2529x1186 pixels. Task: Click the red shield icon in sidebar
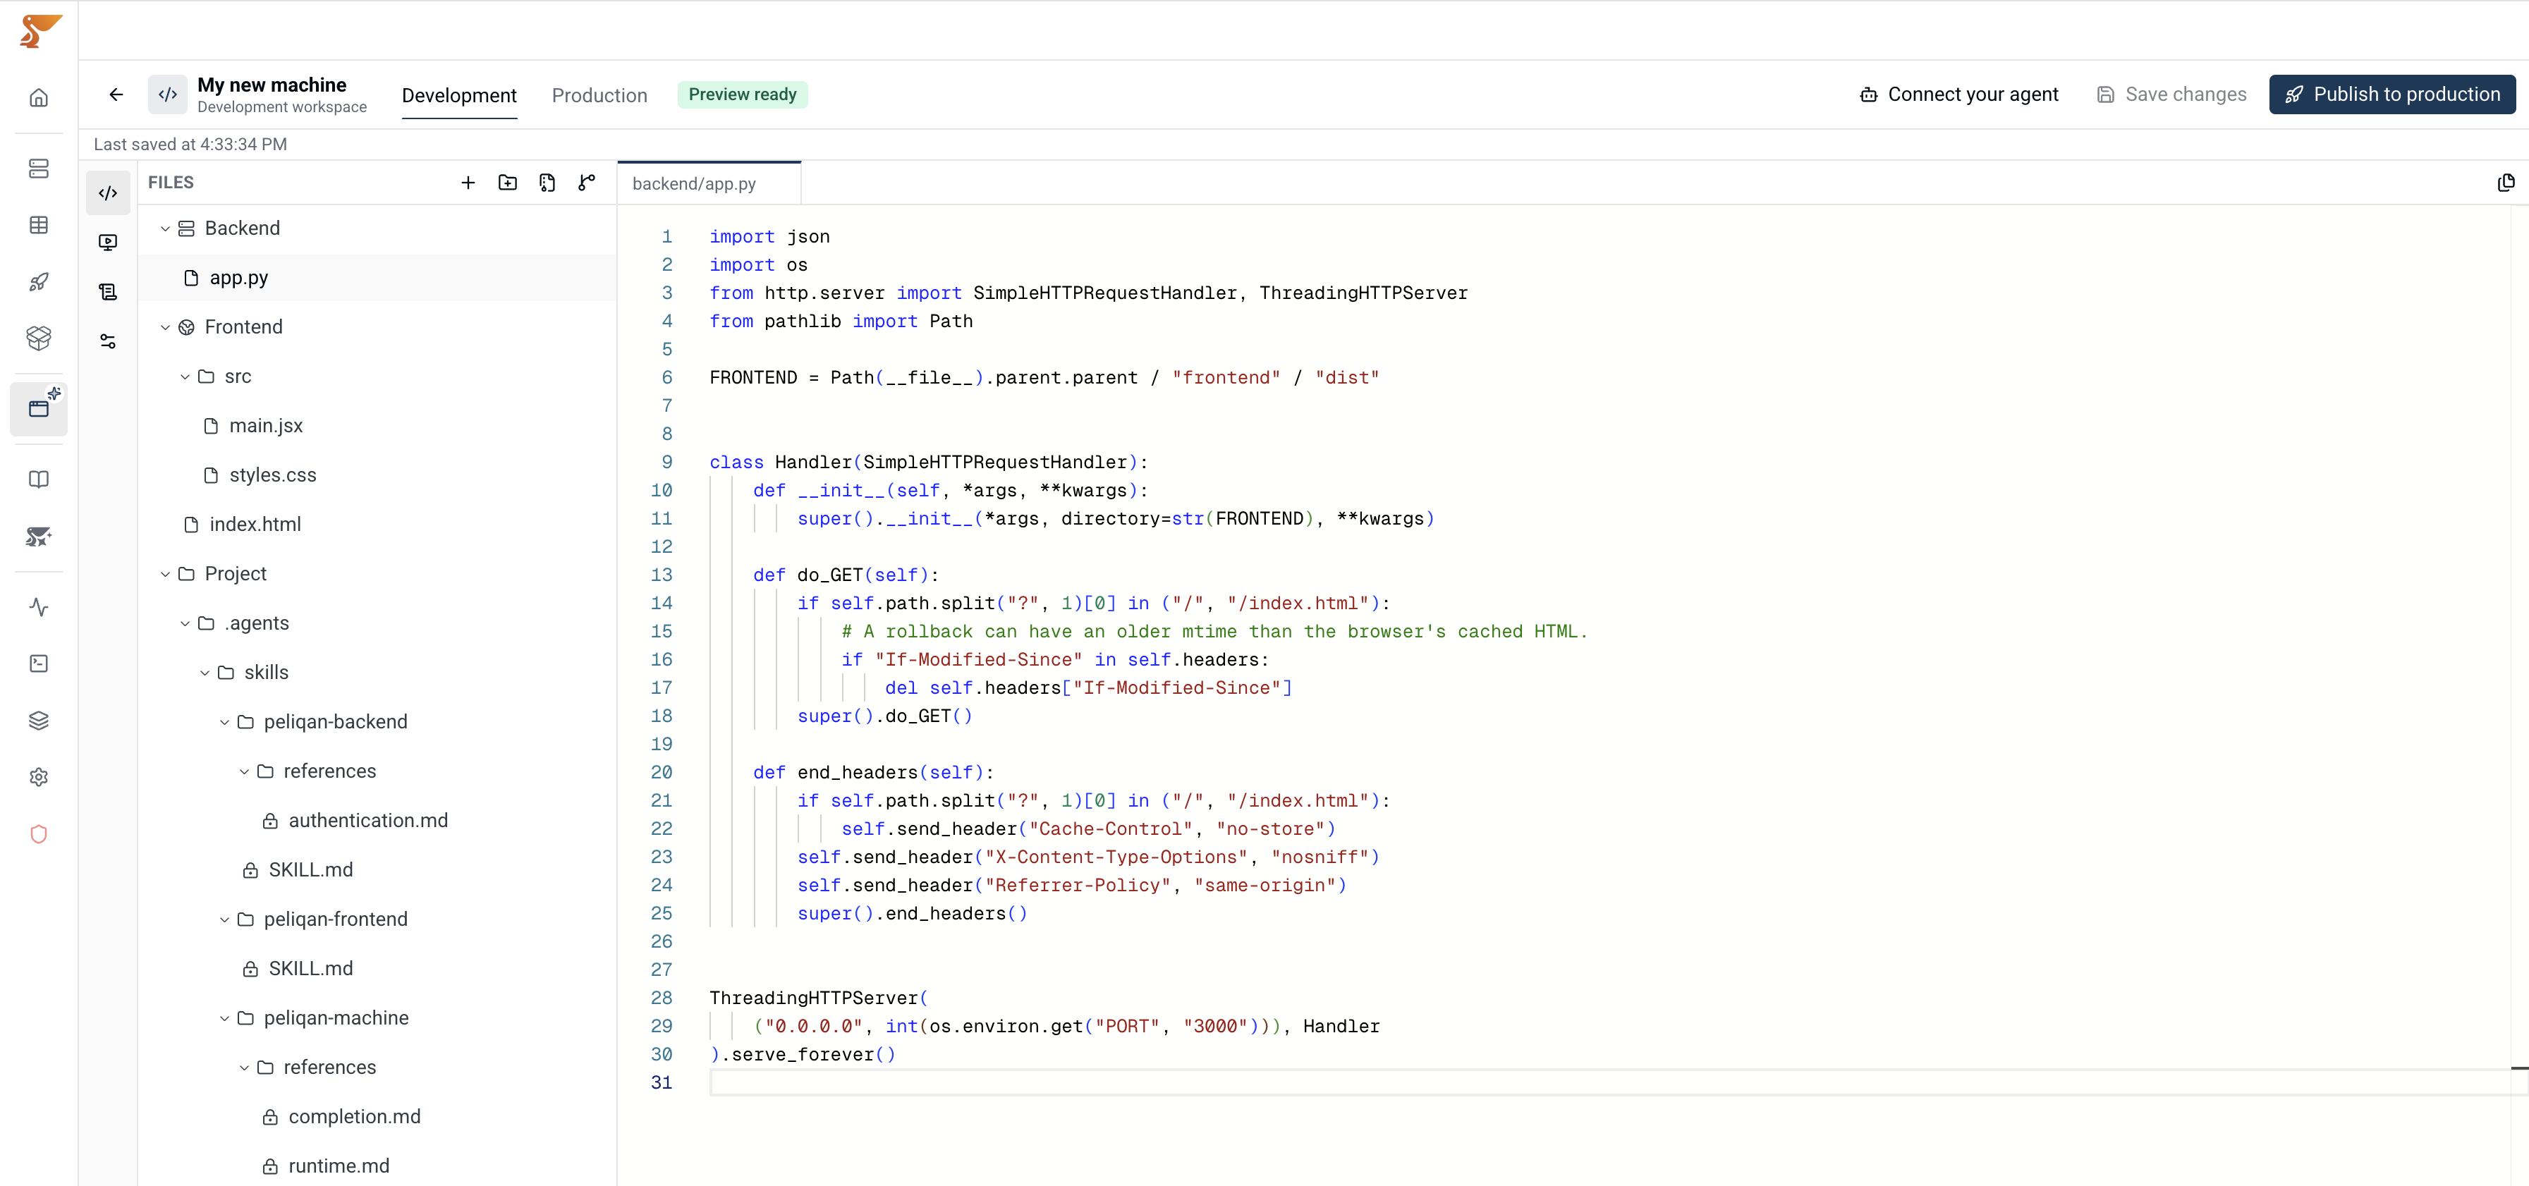click(39, 833)
